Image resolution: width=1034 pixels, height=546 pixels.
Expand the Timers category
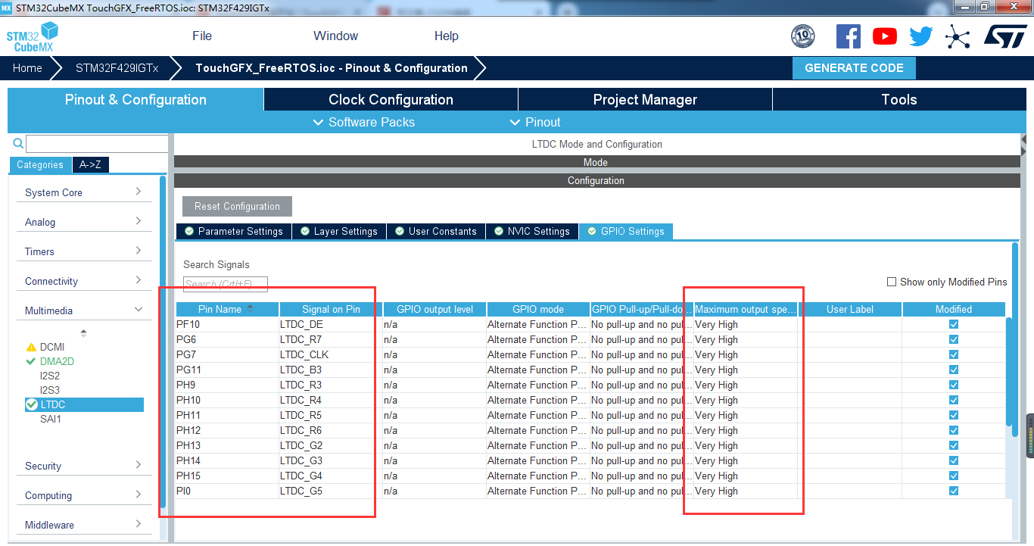point(83,251)
